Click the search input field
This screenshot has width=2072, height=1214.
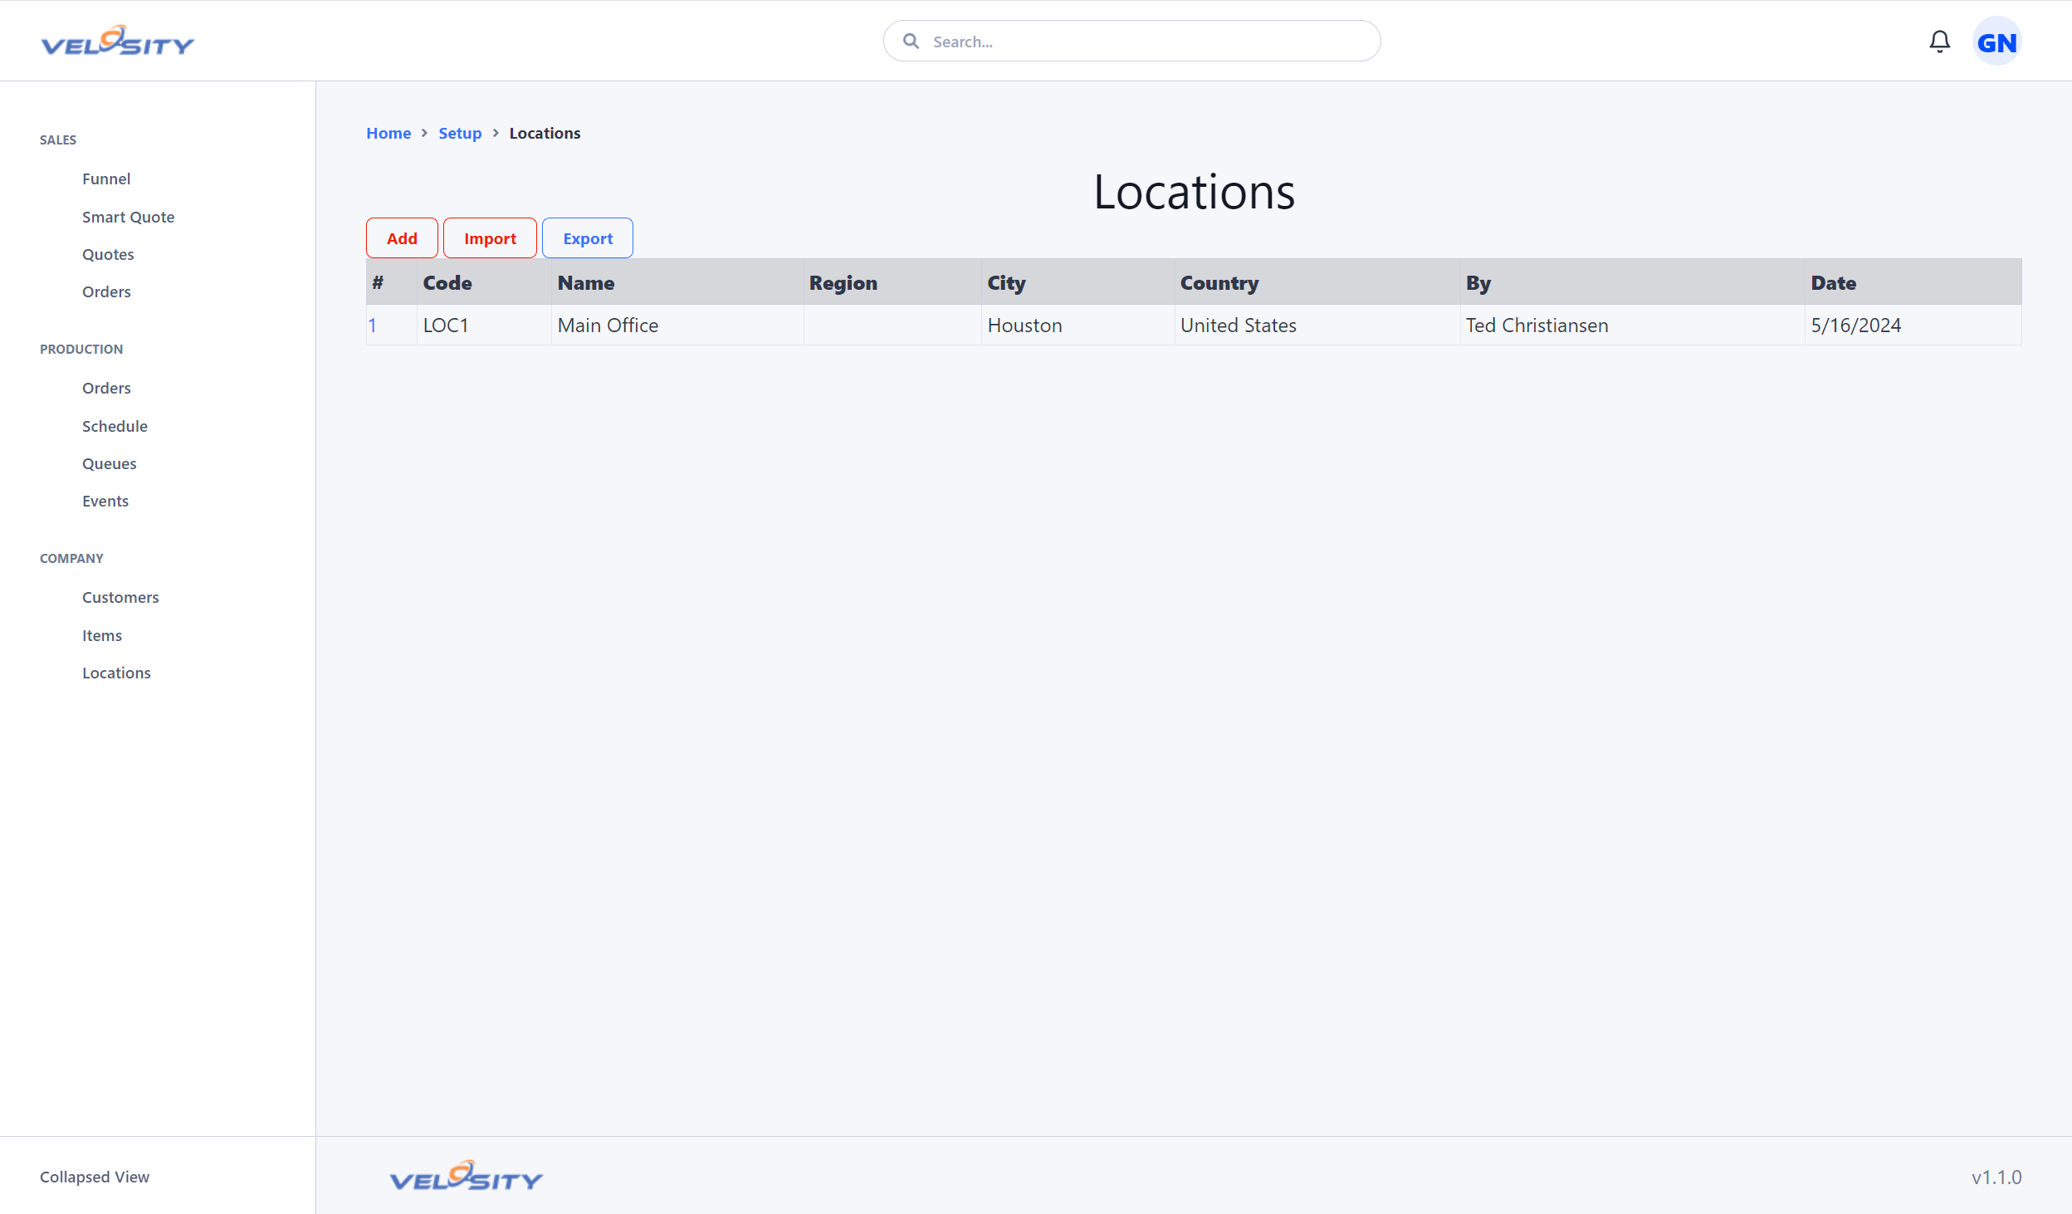[1131, 41]
